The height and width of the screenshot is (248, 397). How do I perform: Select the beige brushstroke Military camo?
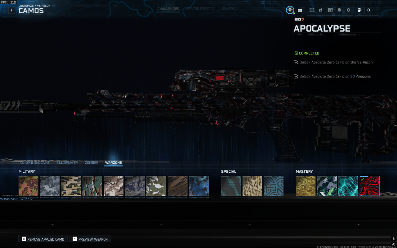coord(114,186)
